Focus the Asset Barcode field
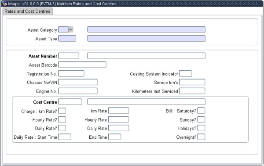 tap(82, 65)
